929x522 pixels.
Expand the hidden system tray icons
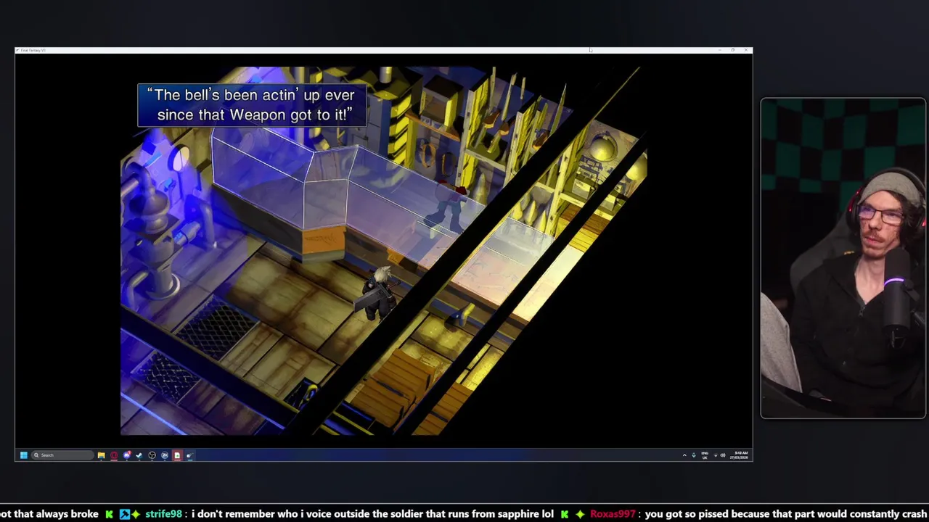coord(684,455)
